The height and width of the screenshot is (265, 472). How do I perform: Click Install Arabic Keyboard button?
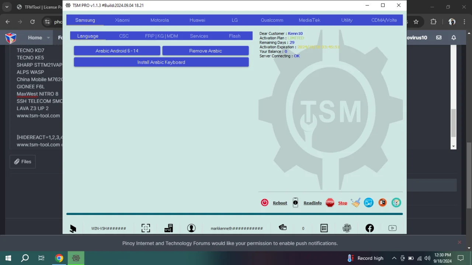tap(161, 62)
